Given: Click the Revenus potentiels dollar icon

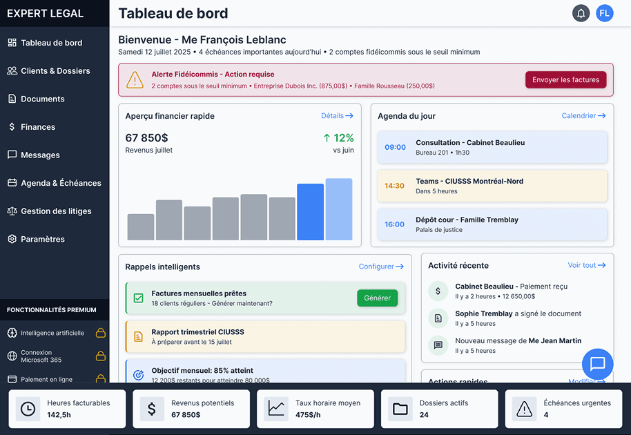Looking at the screenshot, I should 152,409.
